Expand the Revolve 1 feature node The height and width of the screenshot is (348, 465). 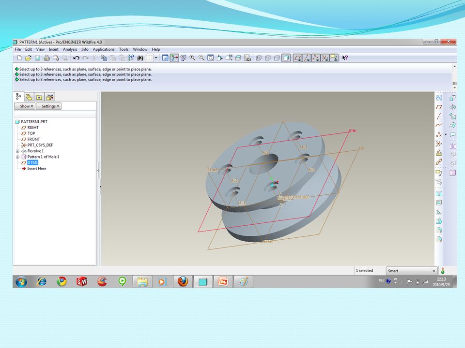(17, 151)
